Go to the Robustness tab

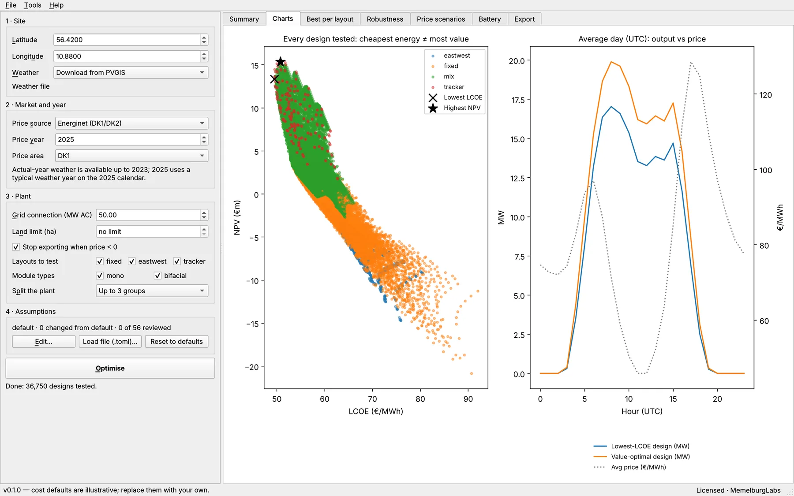point(385,19)
